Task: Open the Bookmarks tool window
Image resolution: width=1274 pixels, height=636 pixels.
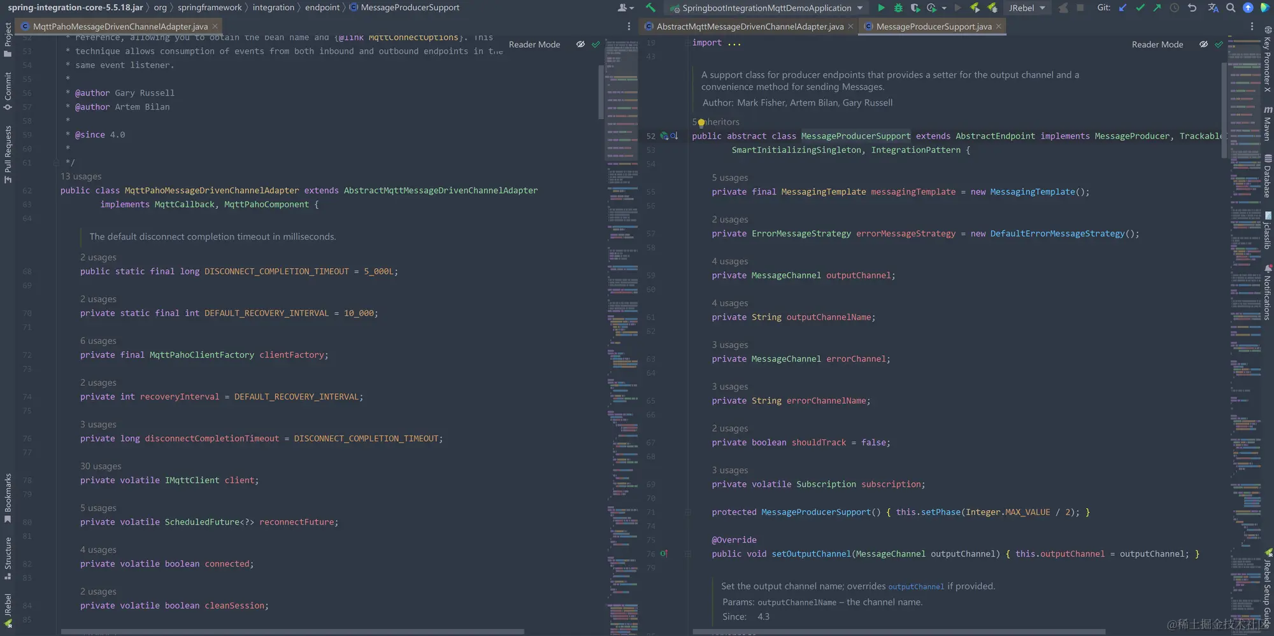Action: click(8, 498)
